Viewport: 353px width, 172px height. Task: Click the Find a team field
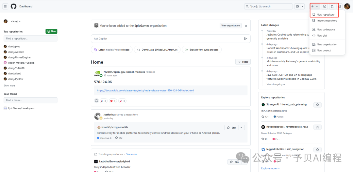(30, 100)
